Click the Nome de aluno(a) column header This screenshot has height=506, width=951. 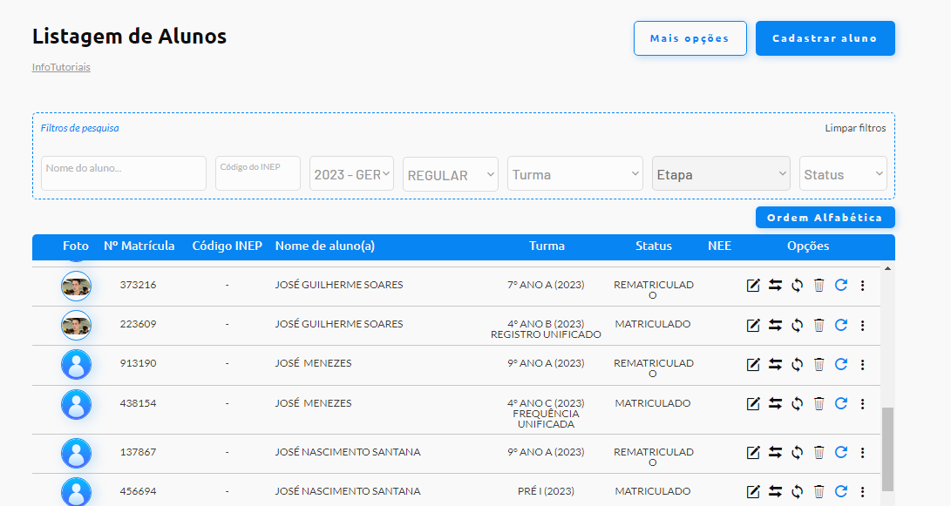click(x=324, y=246)
